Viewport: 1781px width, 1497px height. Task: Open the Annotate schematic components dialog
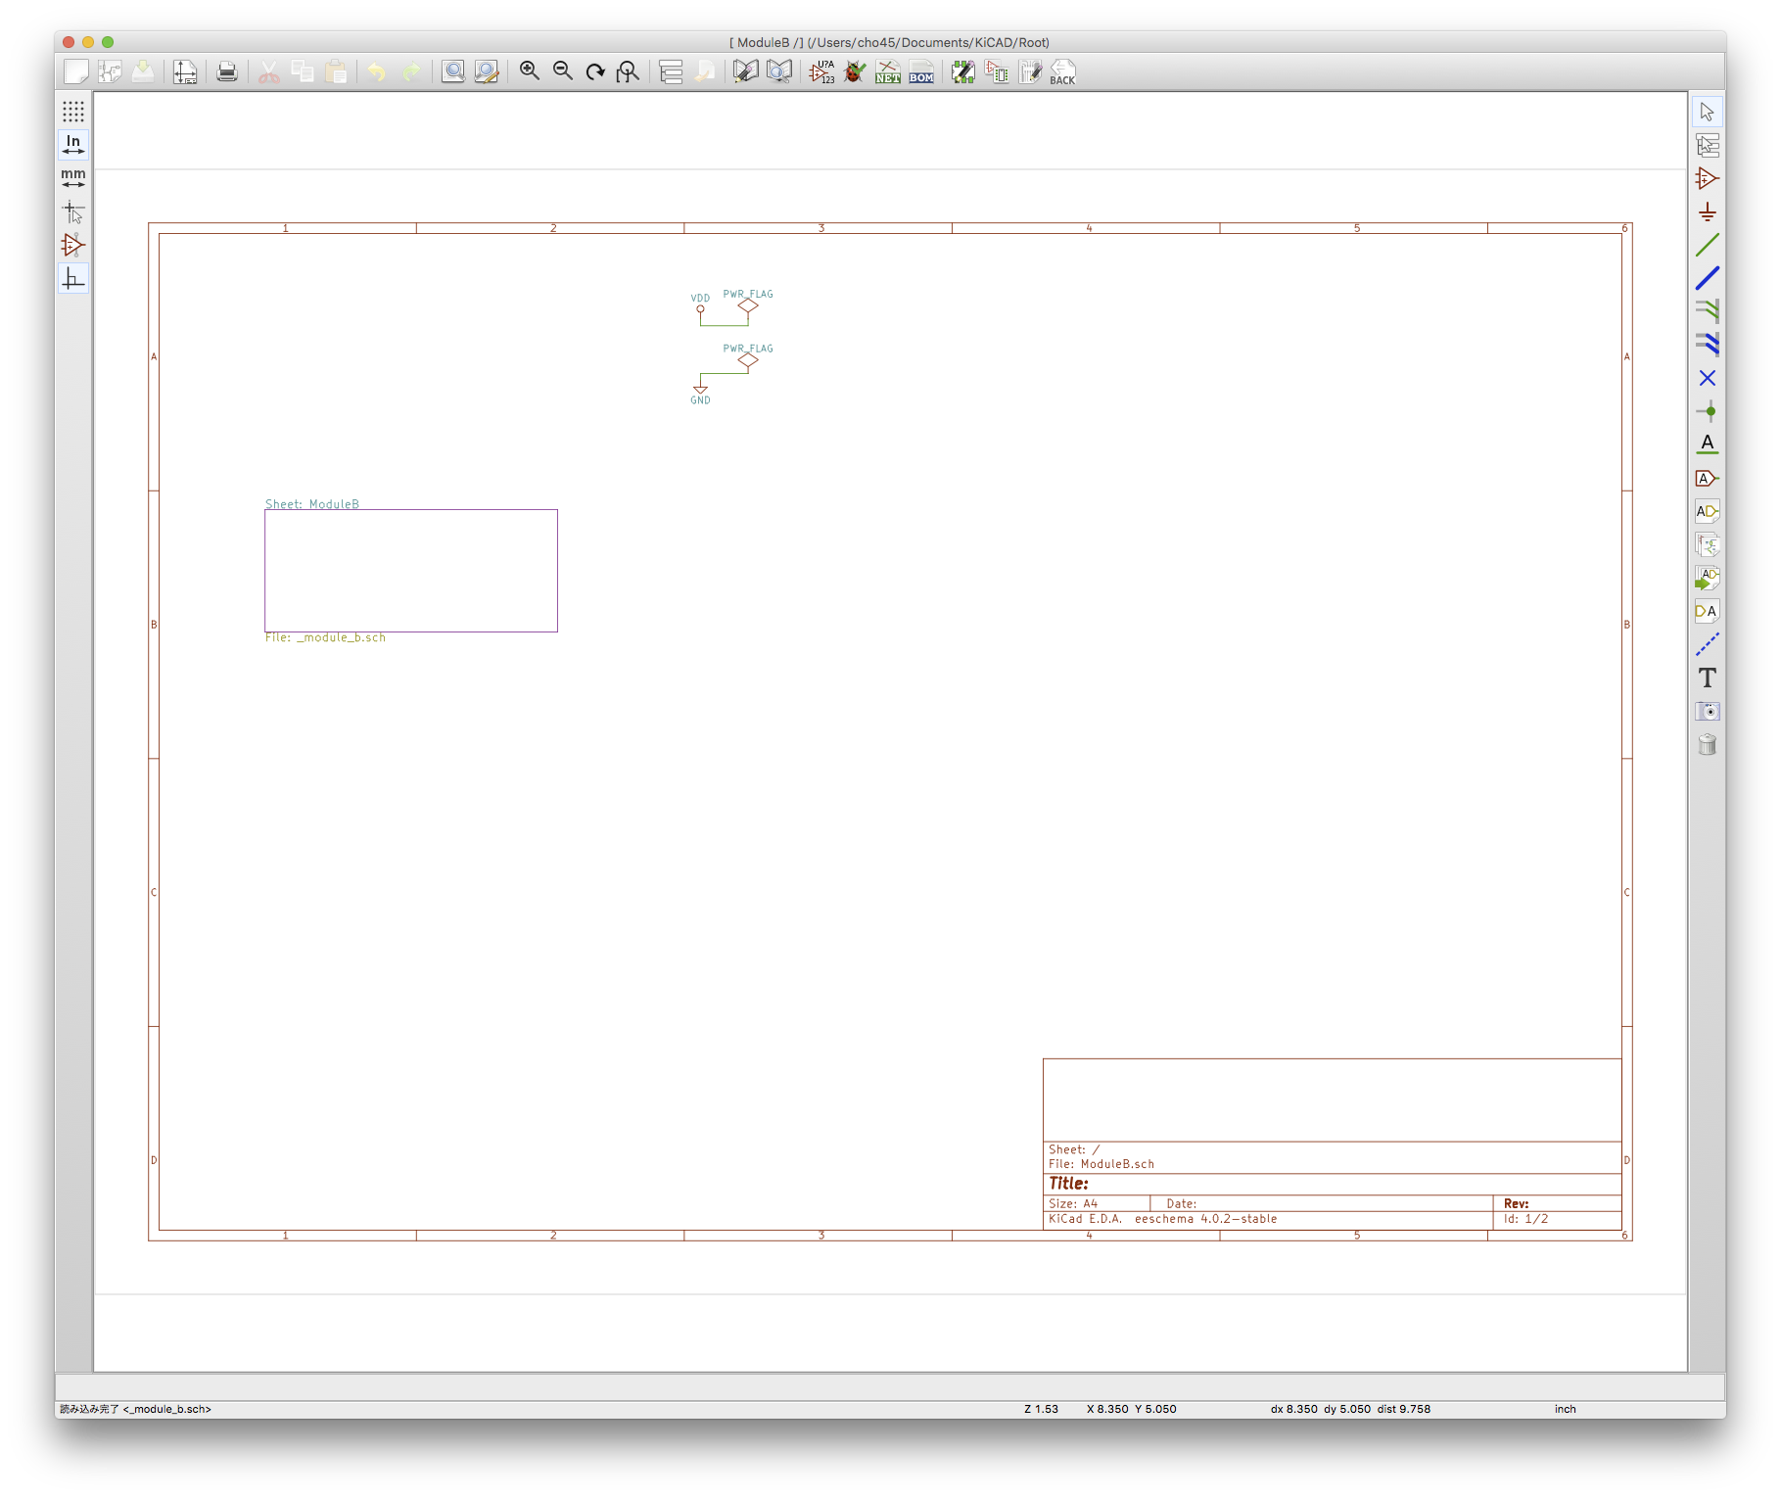(x=821, y=71)
